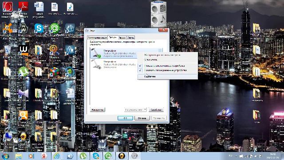Image resolution: width=284 pixels, height=160 pixels.
Task: Open the red Opera-like shortcut on the desktop
Action: pyautogui.click(x=8, y=7)
